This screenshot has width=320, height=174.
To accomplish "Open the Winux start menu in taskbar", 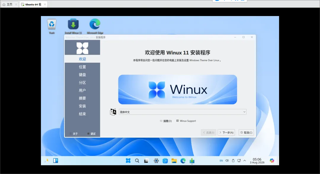I will 128,161.
